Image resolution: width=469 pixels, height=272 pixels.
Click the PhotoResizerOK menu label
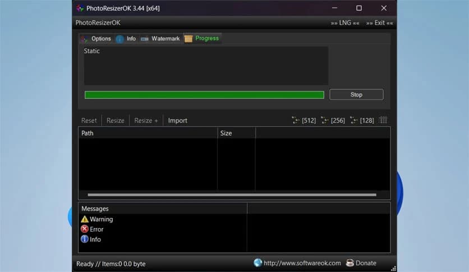click(98, 23)
